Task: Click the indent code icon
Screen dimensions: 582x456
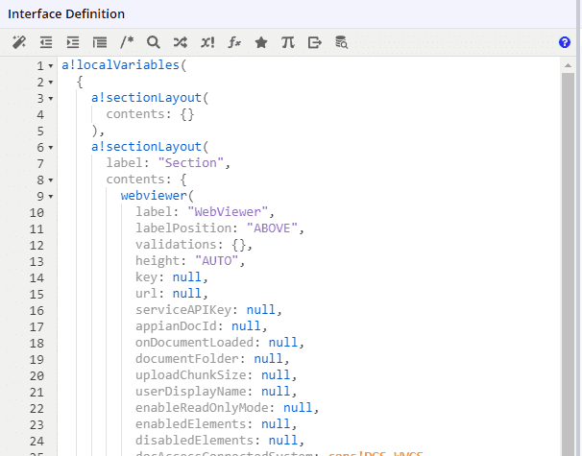Action: (x=73, y=42)
